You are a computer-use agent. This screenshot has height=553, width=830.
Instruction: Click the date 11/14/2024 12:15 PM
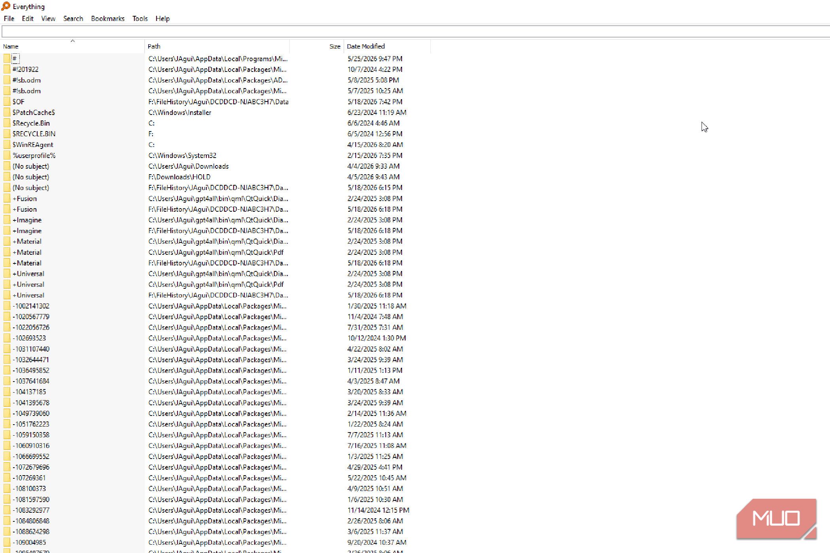point(378,510)
